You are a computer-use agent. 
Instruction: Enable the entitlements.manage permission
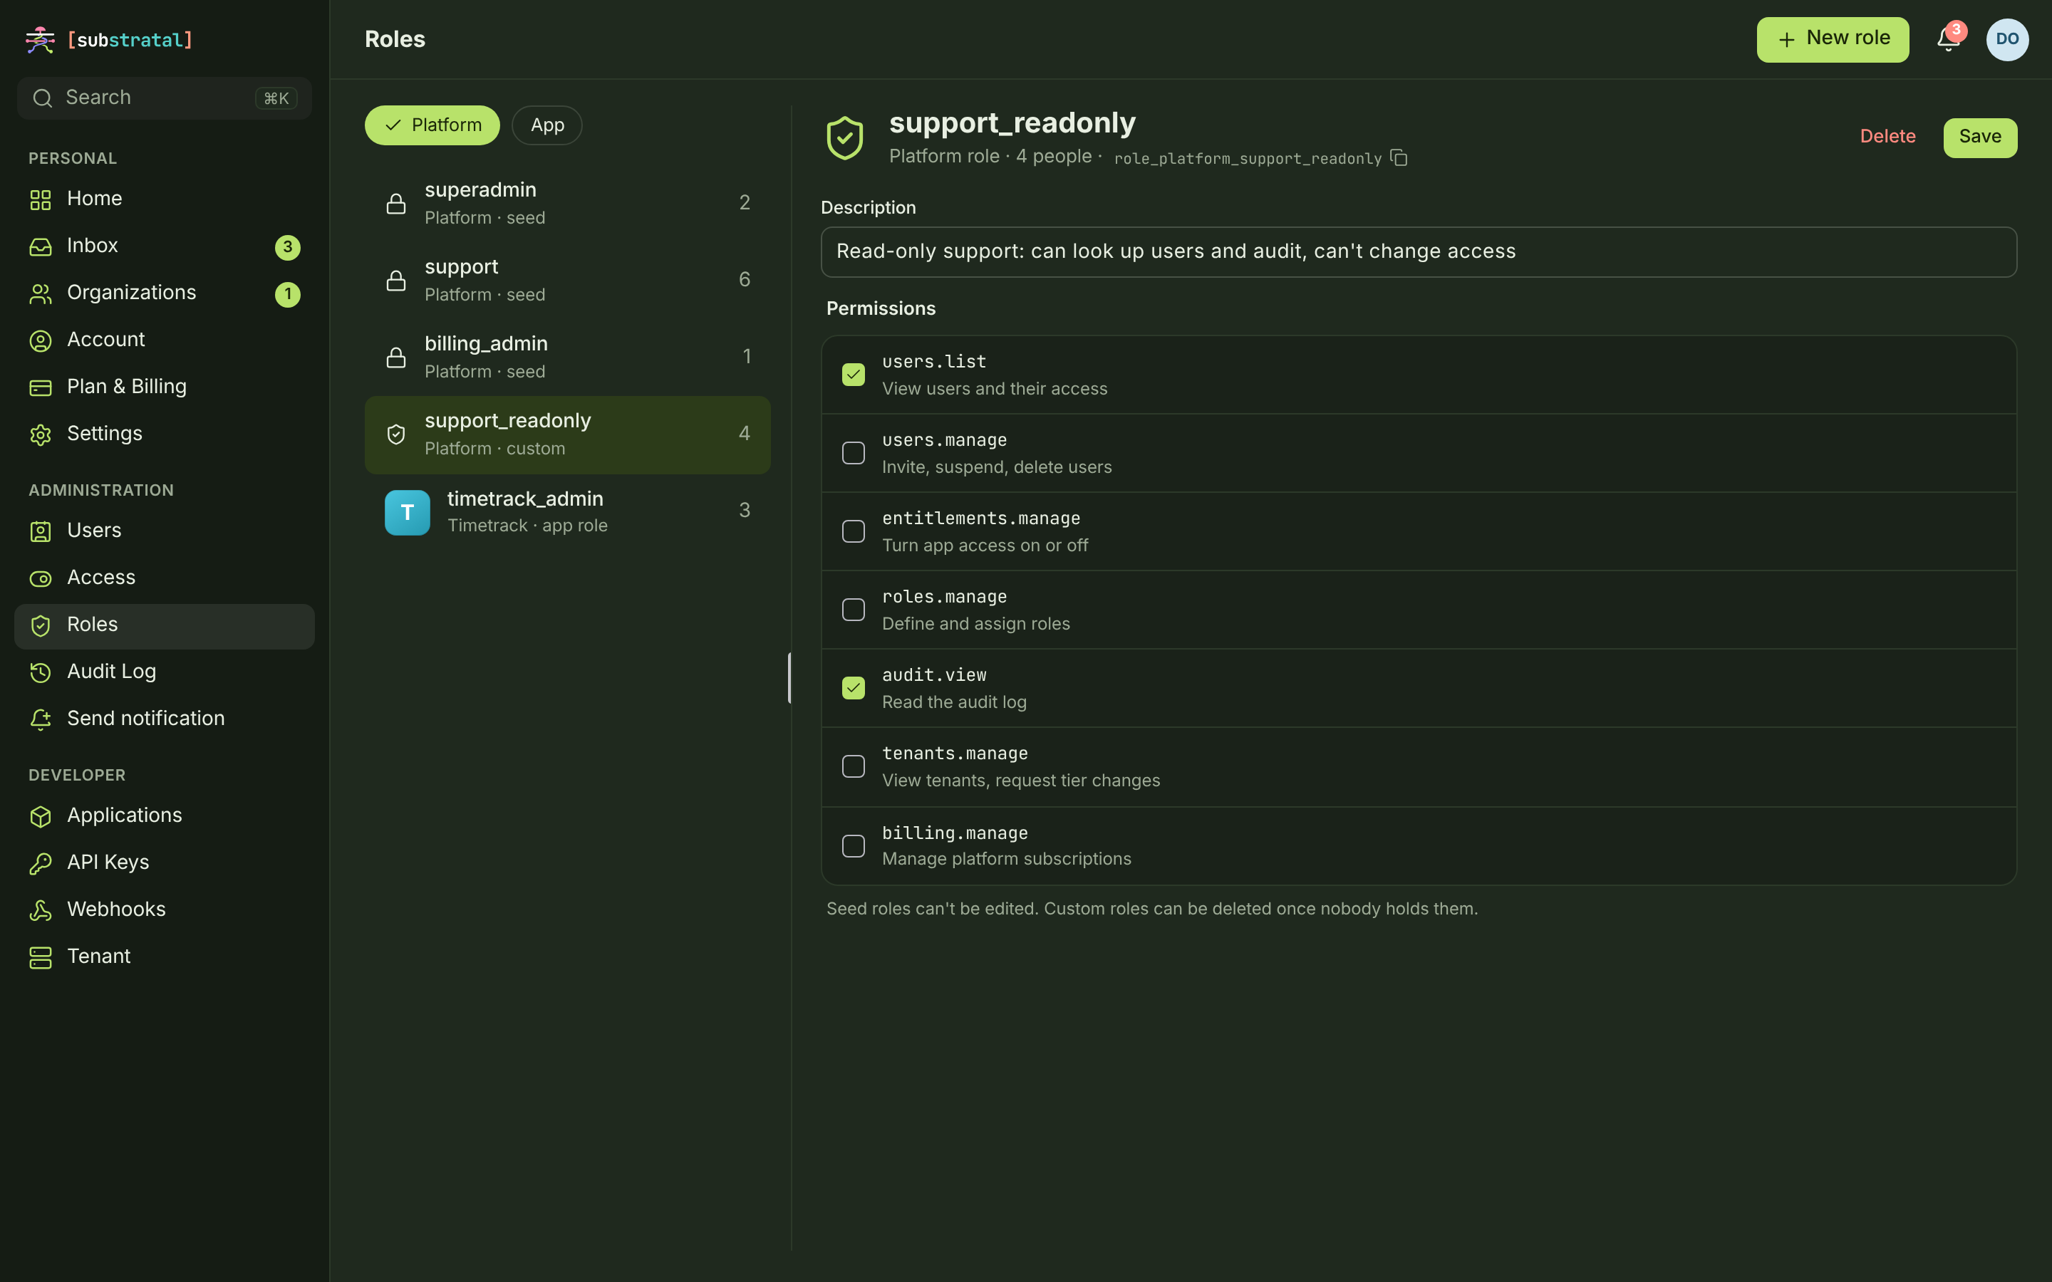click(x=853, y=531)
